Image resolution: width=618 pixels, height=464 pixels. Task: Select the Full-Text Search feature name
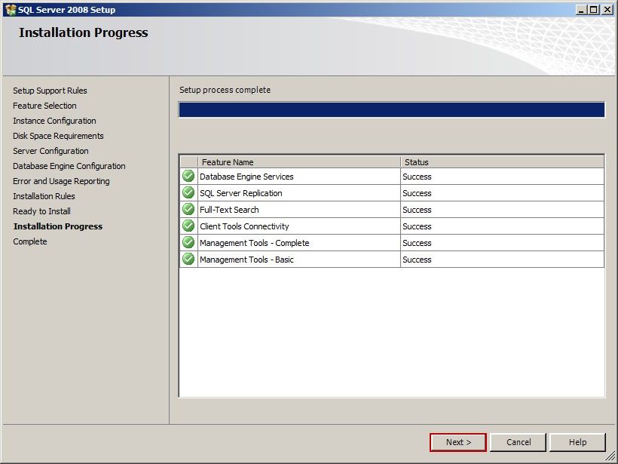click(x=229, y=210)
